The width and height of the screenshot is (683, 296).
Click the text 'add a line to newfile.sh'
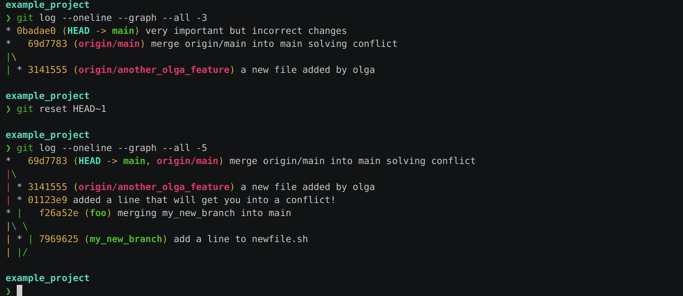click(x=241, y=239)
